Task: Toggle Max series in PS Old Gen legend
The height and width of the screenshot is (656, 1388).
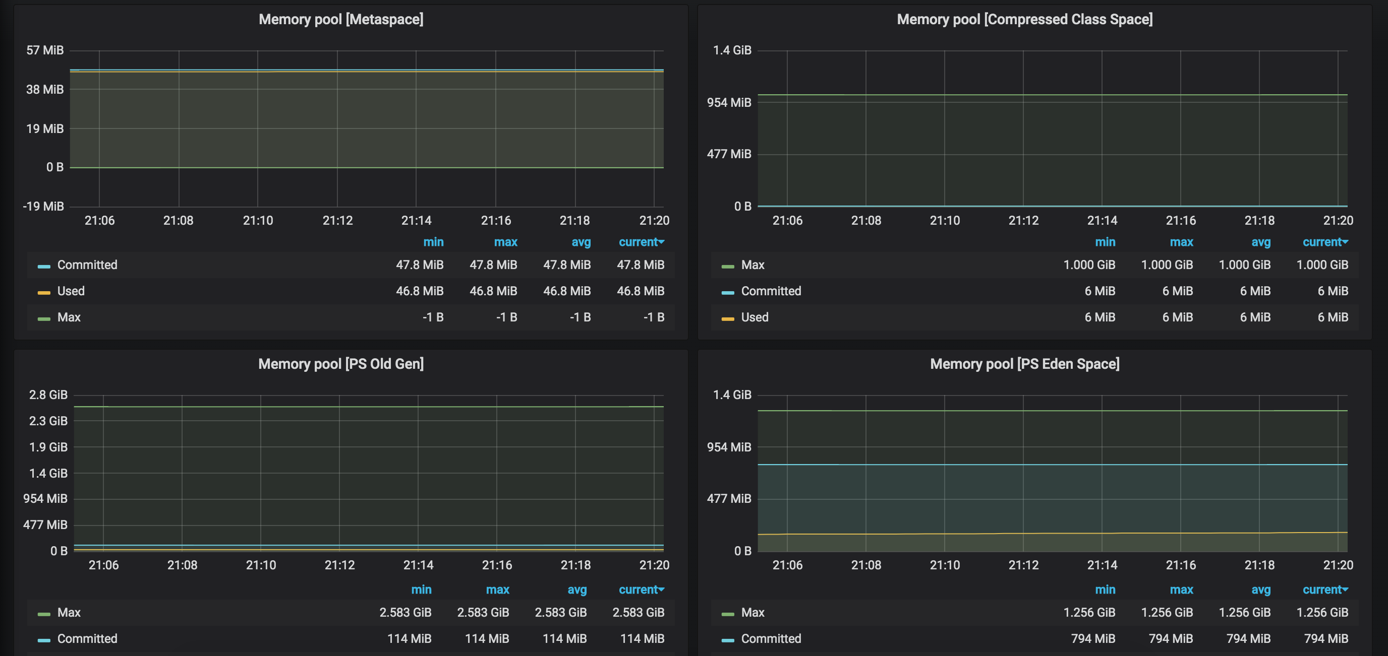Action: point(69,612)
